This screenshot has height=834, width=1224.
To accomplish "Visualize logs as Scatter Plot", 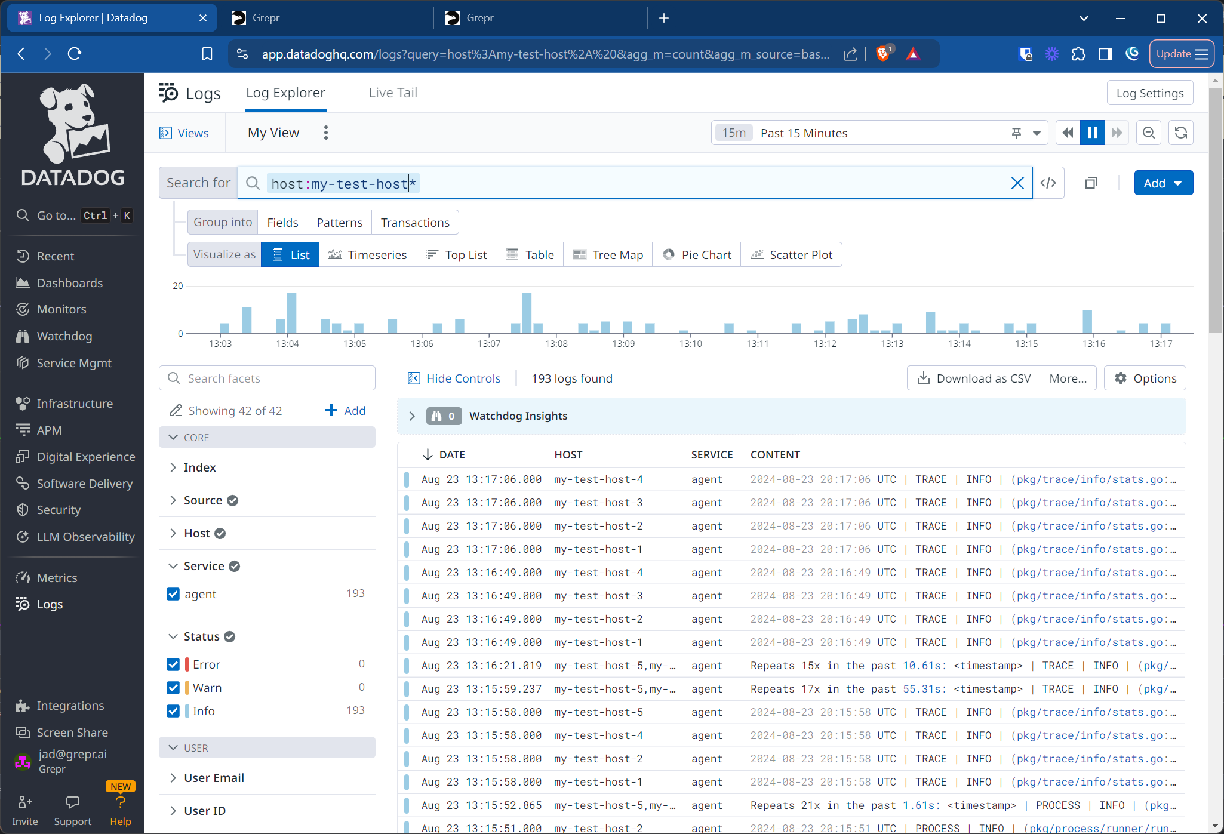I will click(791, 255).
